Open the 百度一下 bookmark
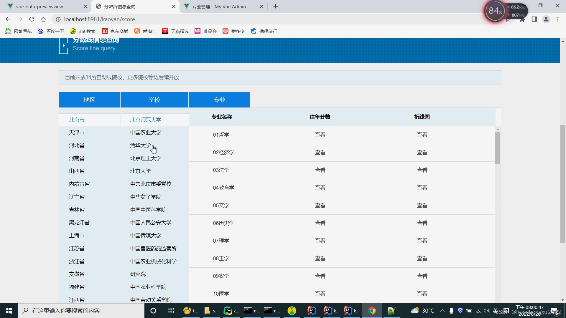This screenshot has width=566, height=318. pyautogui.click(x=51, y=31)
